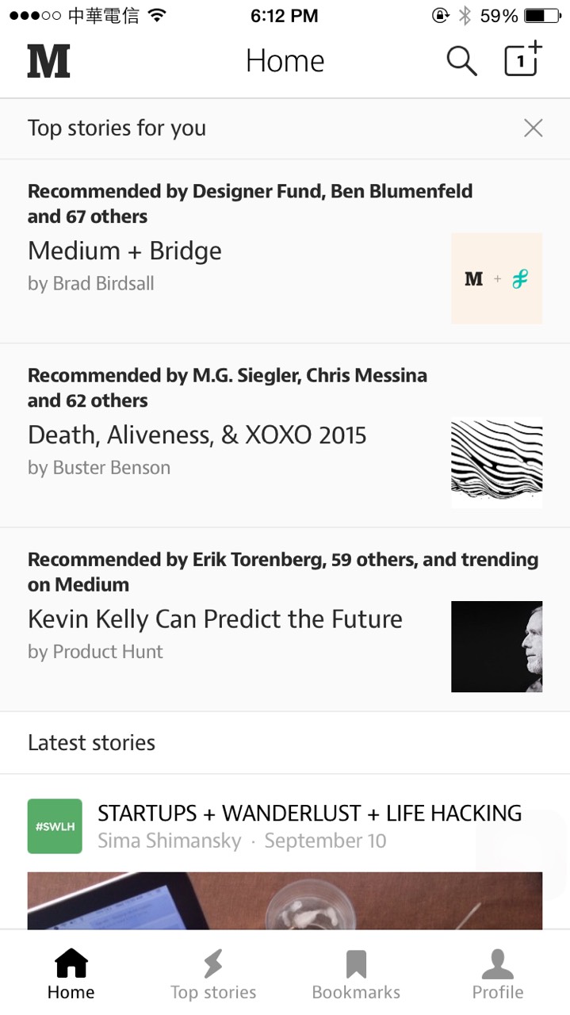Tap author name Sima Shimansky
This screenshot has width=570, height=1015.
point(169,841)
